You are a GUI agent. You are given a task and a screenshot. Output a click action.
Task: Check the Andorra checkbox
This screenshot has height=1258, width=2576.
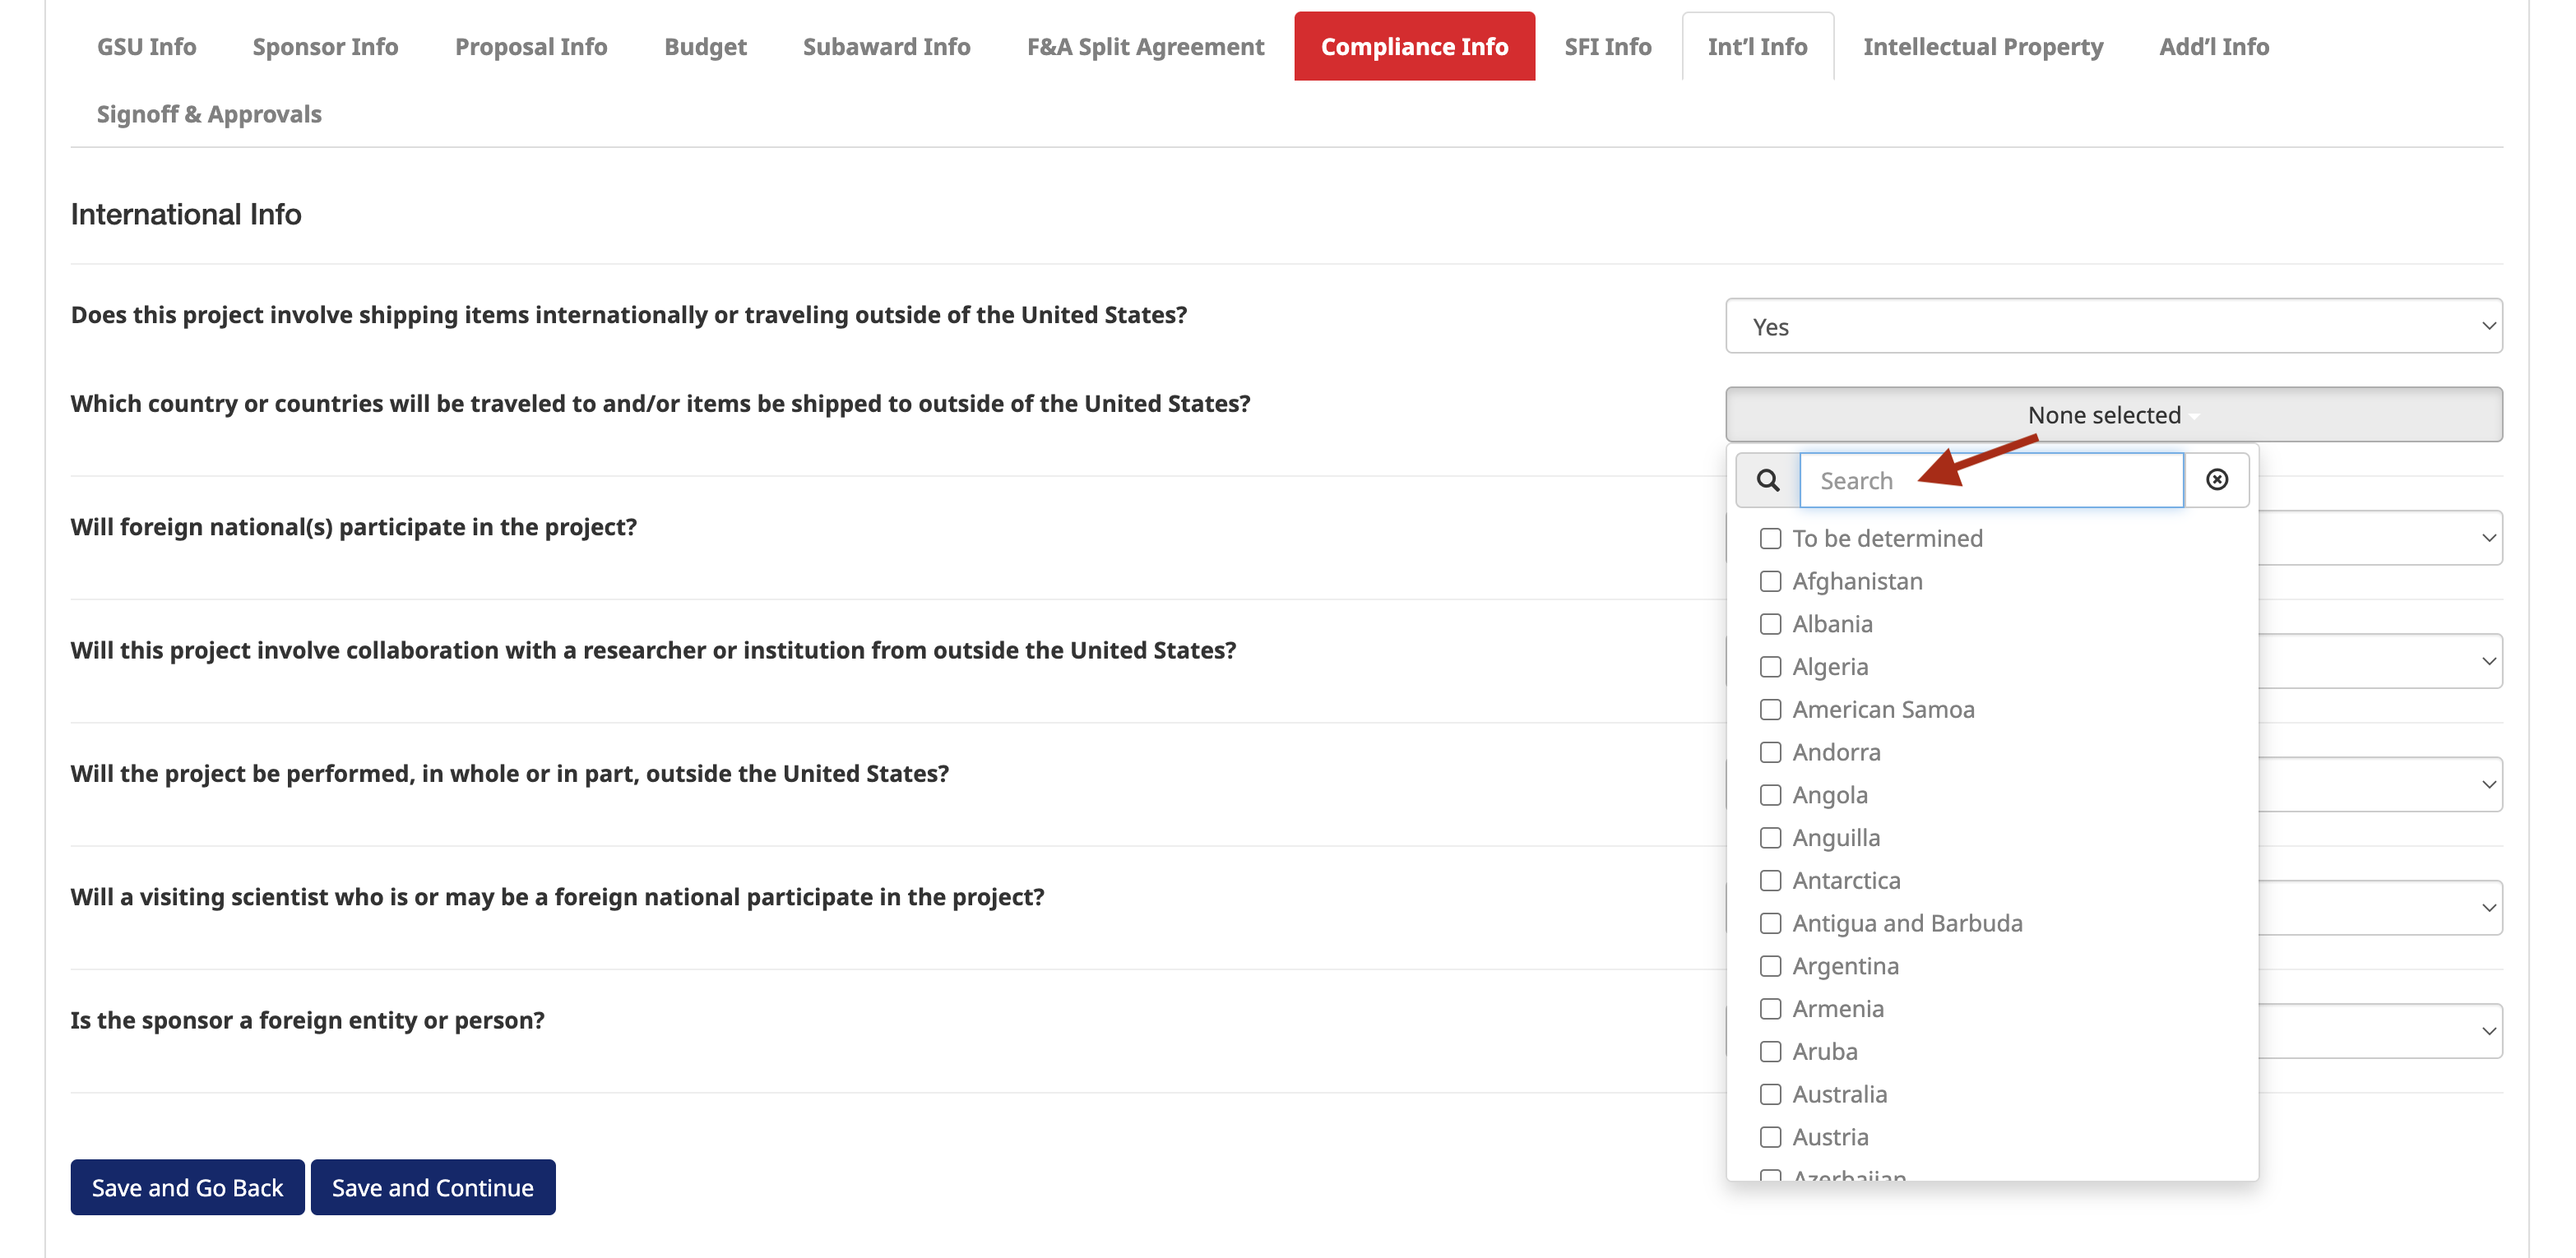[x=1770, y=752]
